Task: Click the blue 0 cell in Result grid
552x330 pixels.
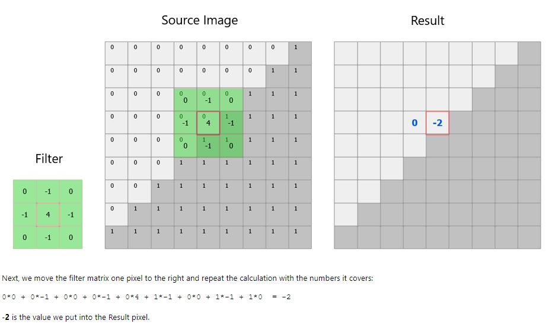Action: tap(414, 123)
